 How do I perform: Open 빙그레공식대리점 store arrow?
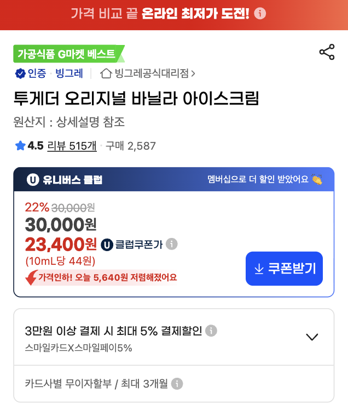tap(193, 73)
